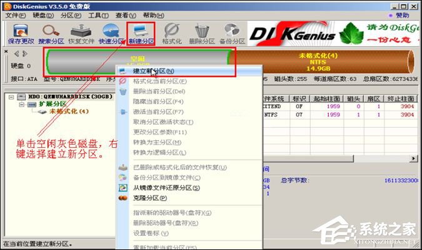This screenshot has height=250, width=422.
Task: Launch the 恢复文件 recover files tool
Action: (x=81, y=34)
